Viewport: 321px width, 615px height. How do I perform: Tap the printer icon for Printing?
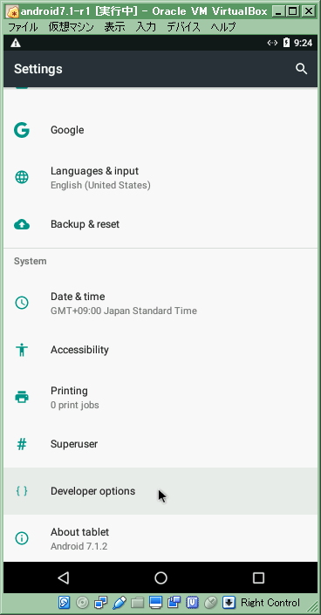click(x=22, y=397)
